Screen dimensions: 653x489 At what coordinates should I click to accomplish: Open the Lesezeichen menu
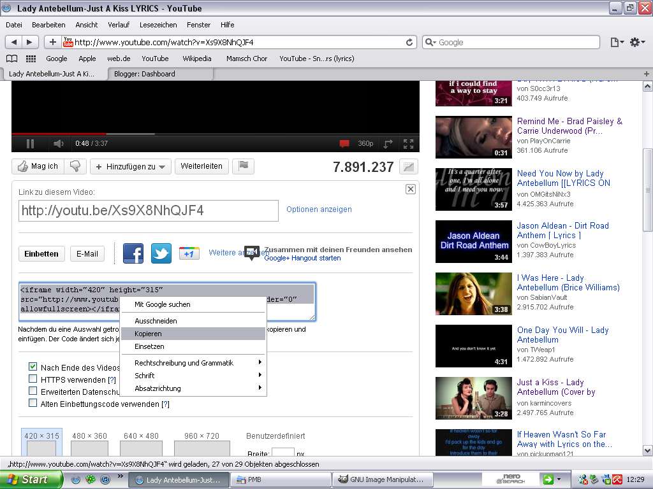click(158, 25)
